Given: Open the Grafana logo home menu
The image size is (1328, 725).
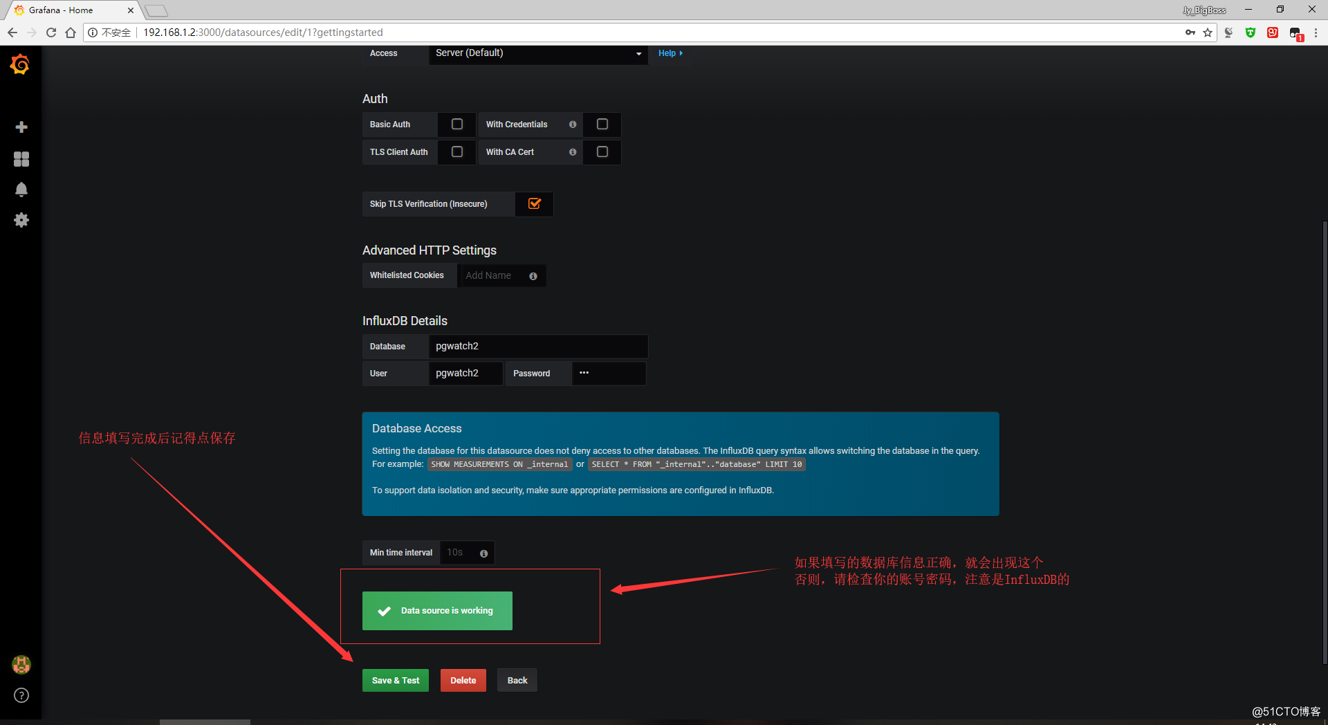Looking at the screenshot, I should tap(20, 64).
